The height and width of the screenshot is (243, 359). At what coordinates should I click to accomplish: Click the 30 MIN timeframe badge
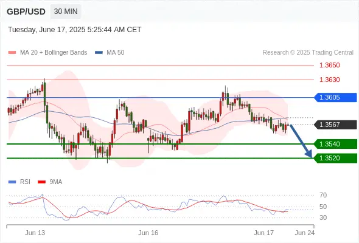[66, 12]
